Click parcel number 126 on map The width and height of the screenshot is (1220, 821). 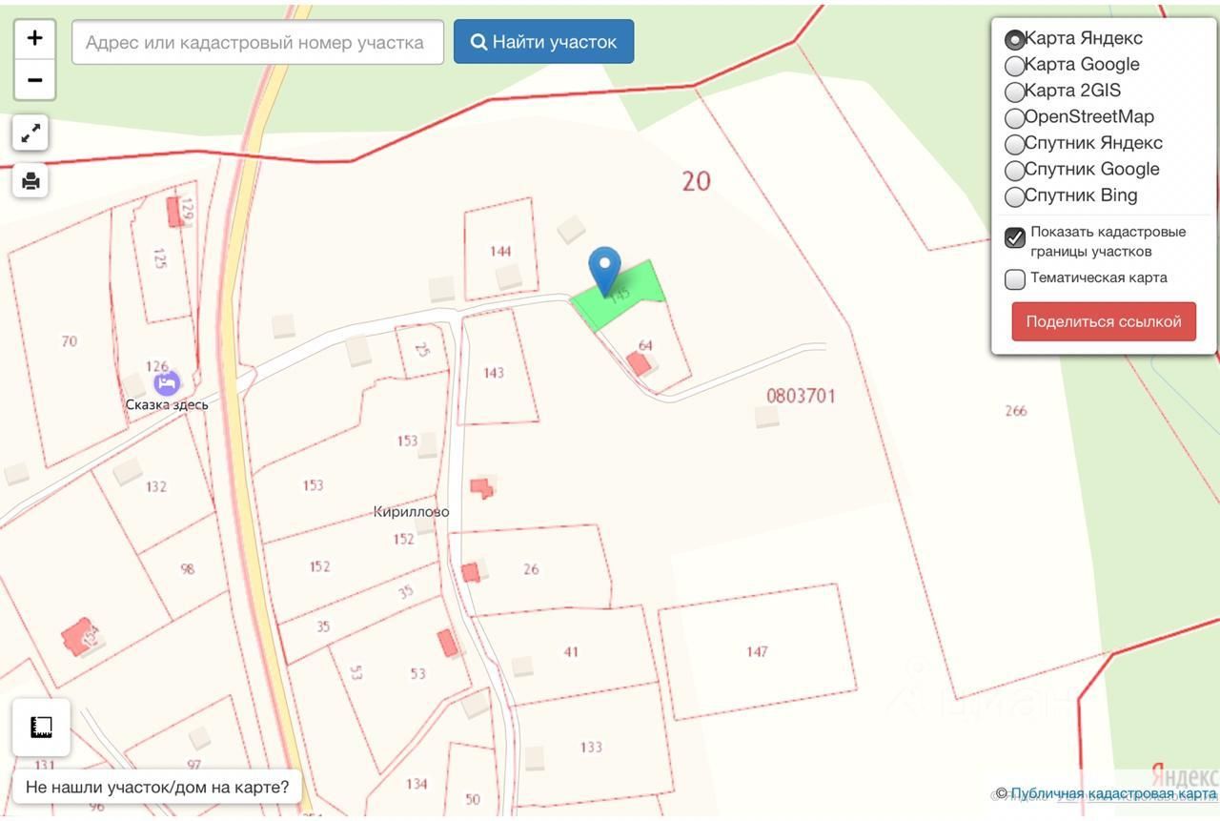pos(156,365)
